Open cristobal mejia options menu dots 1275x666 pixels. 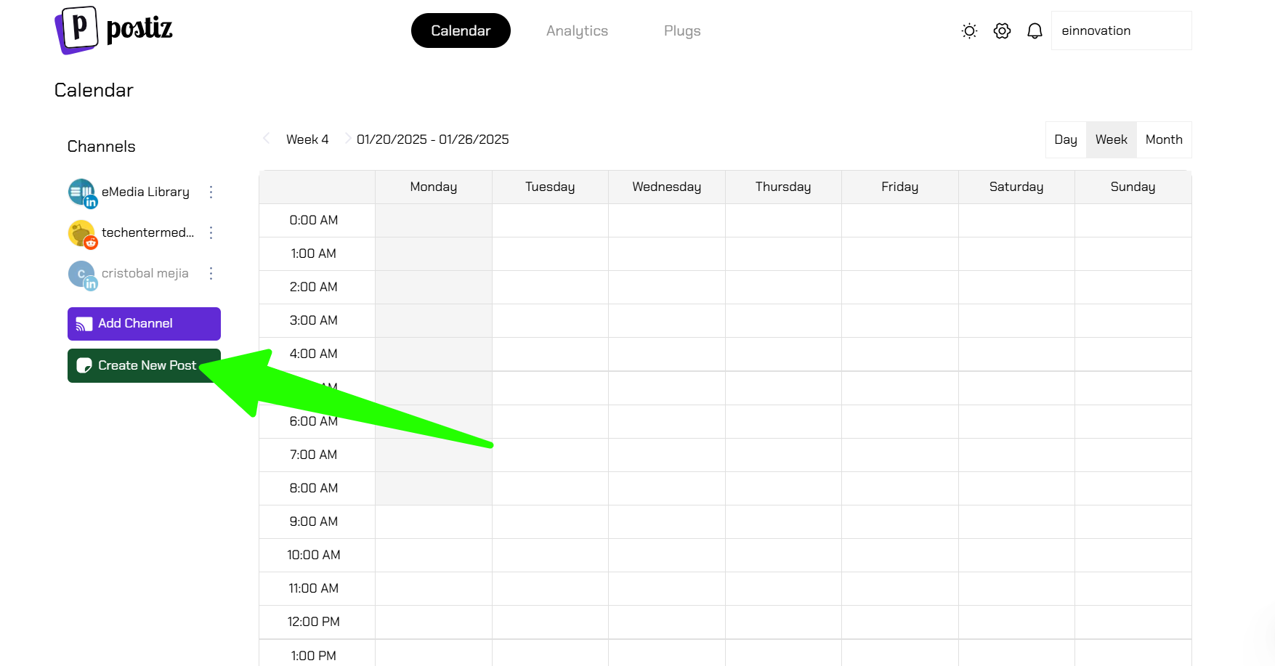coord(211,273)
